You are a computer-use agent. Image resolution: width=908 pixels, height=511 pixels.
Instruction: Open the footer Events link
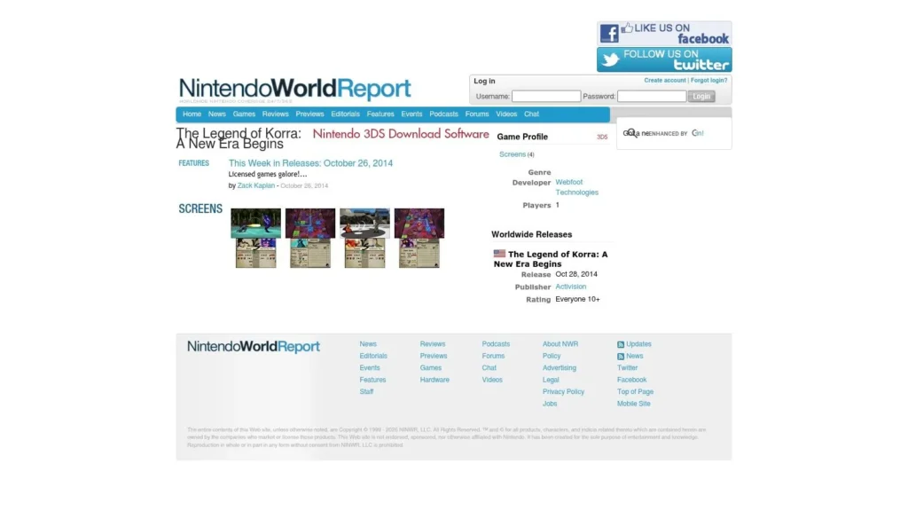pyautogui.click(x=370, y=368)
